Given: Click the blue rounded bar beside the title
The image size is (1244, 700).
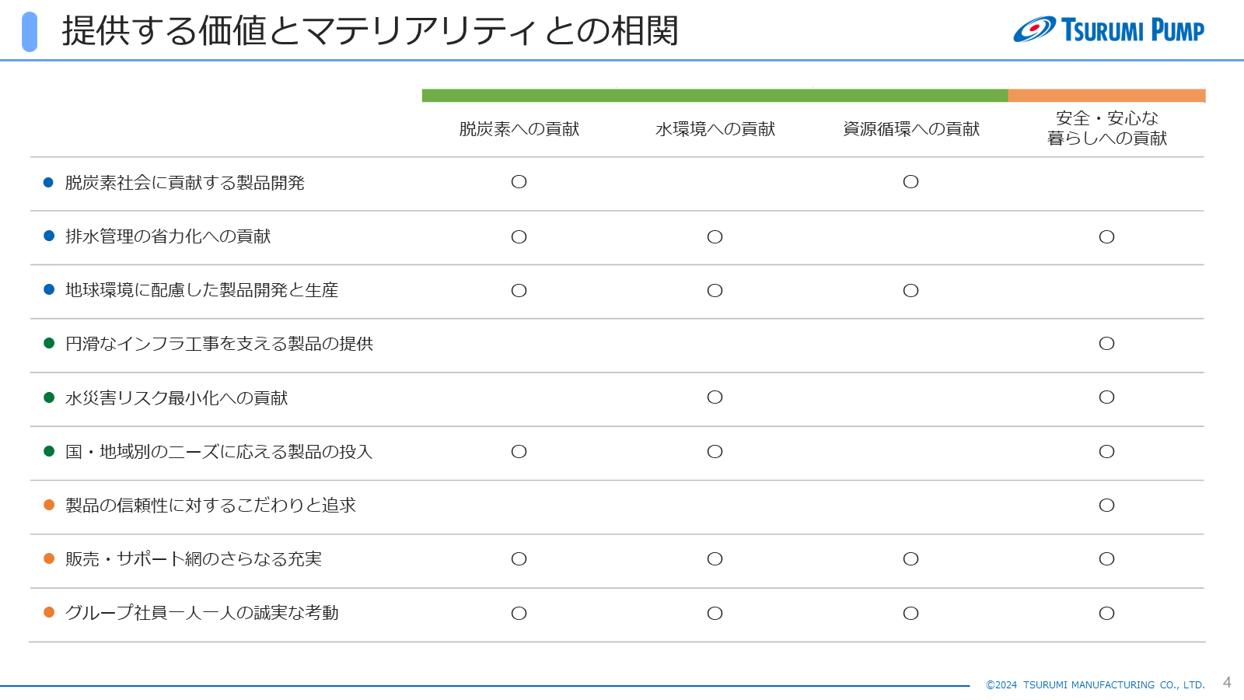Looking at the screenshot, I should click(30, 32).
